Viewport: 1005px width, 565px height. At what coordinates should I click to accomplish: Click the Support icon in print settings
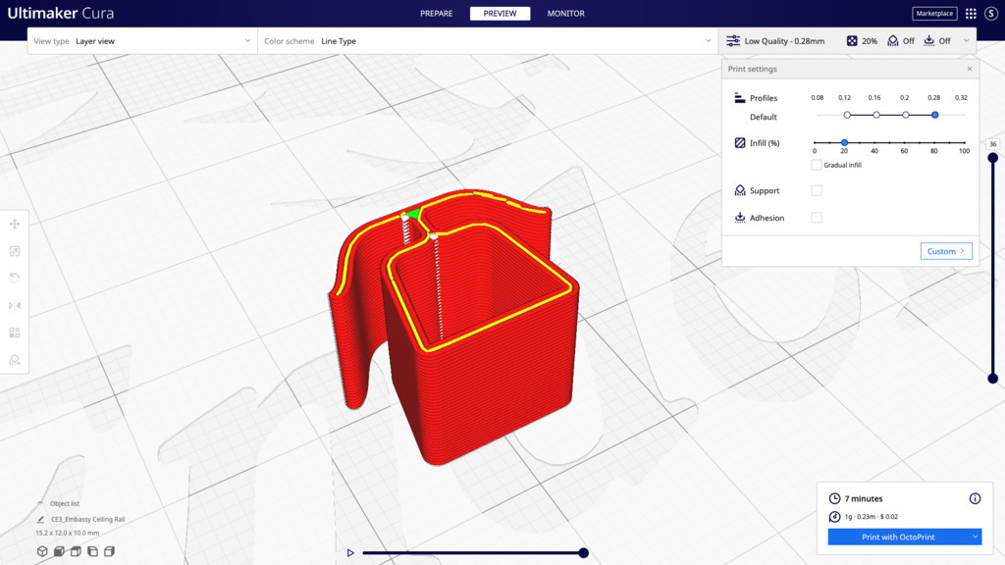(740, 190)
